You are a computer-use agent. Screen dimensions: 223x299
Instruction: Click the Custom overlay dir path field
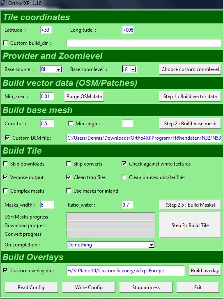click(126, 271)
